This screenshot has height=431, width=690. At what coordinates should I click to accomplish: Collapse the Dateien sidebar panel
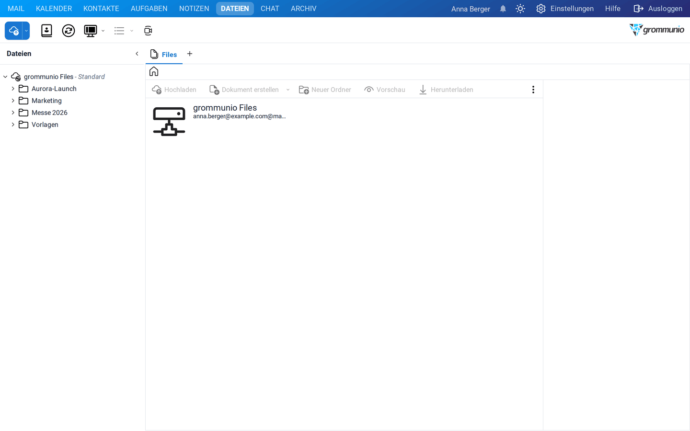tap(137, 54)
